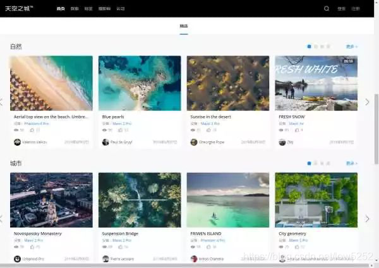Click the eye icon under Suspension Bridge
This screenshot has height=268, width=379.
pyautogui.click(x=104, y=247)
